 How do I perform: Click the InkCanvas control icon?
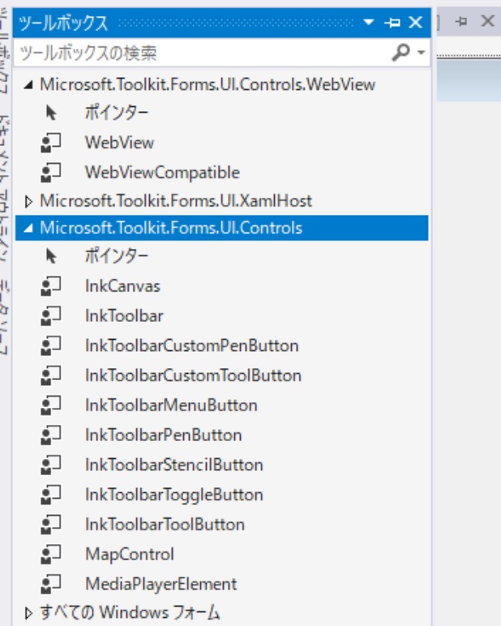pos(51,286)
